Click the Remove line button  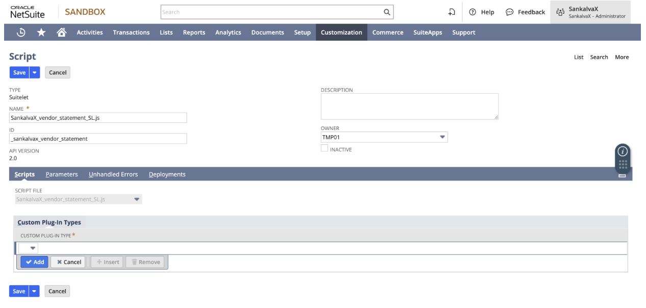coord(145,262)
